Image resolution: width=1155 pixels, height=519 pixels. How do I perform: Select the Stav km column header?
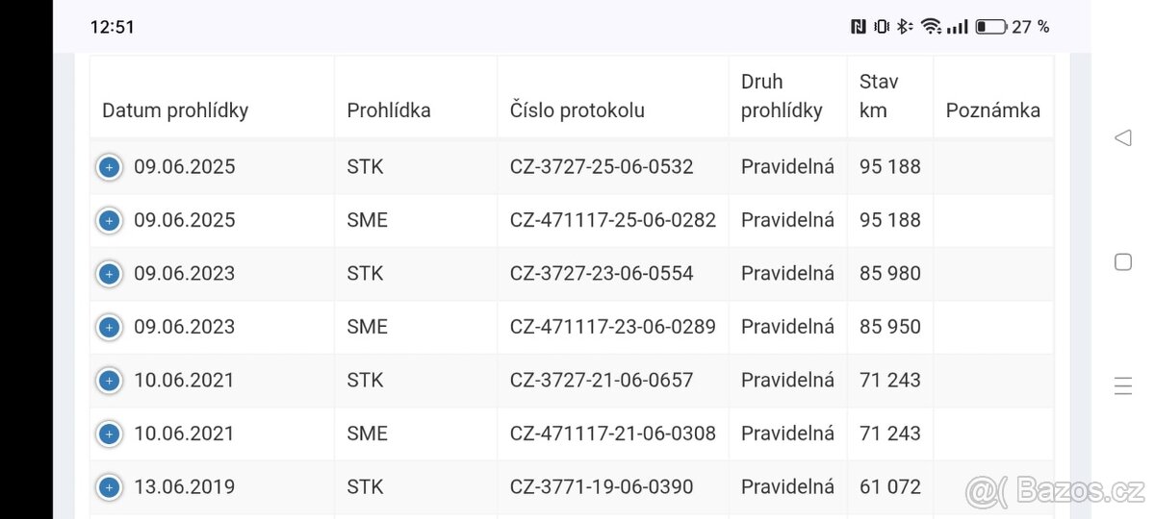[x=879, y=96]
